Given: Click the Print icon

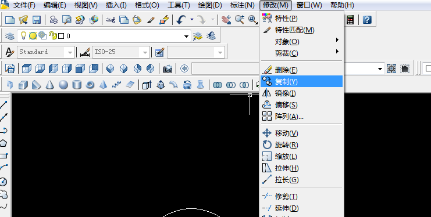Looking at the screenshot, I should coord(54,20).
